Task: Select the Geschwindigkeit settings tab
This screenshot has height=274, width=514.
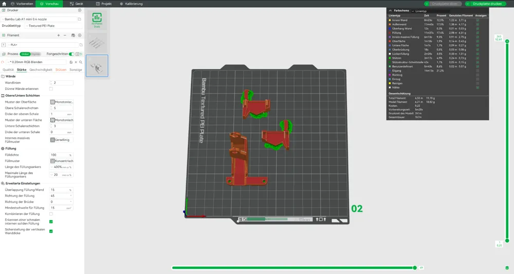Action: click(x=41, y=70)
